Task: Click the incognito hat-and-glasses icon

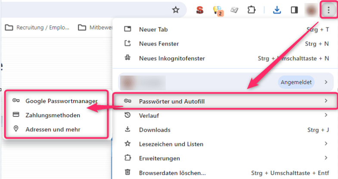Action: (127, 58)
